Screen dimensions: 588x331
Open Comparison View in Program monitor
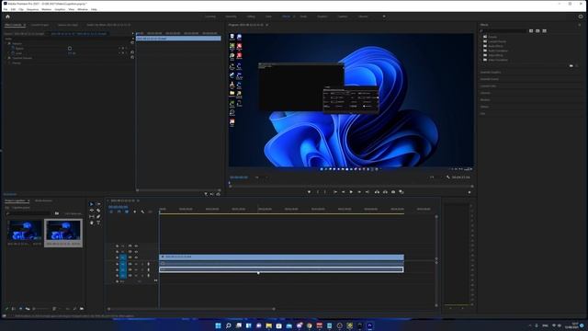(401, 192)
